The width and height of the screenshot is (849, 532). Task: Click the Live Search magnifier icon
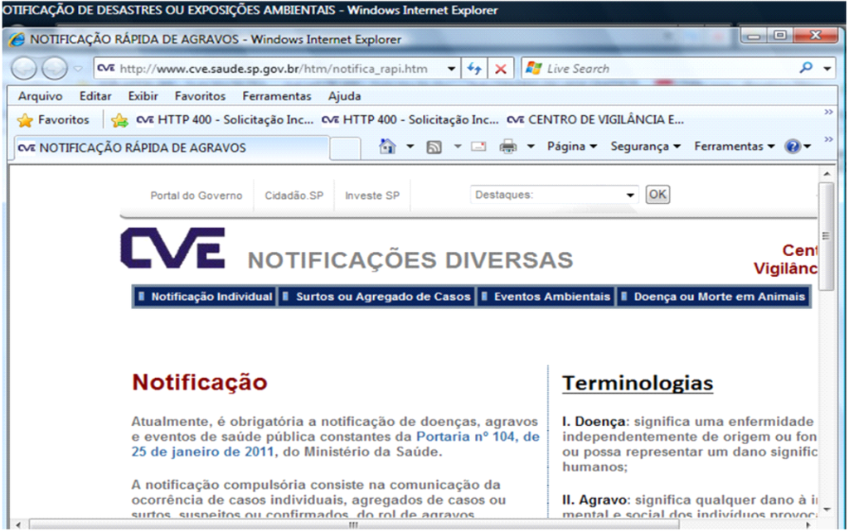pyautogui.click(x=806, y=68)
